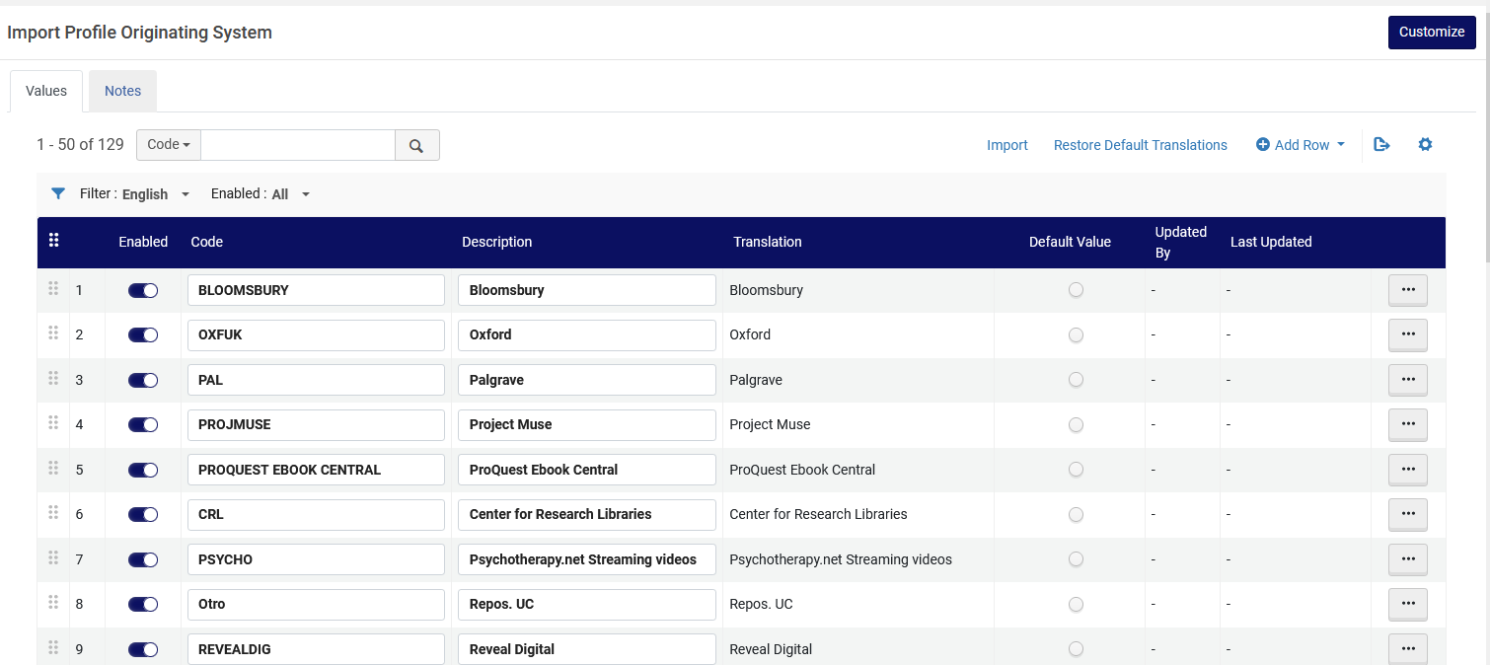Open row actions menu for PSYCHO
Screen dimensions: 1490x665
tap(1408, 559)
